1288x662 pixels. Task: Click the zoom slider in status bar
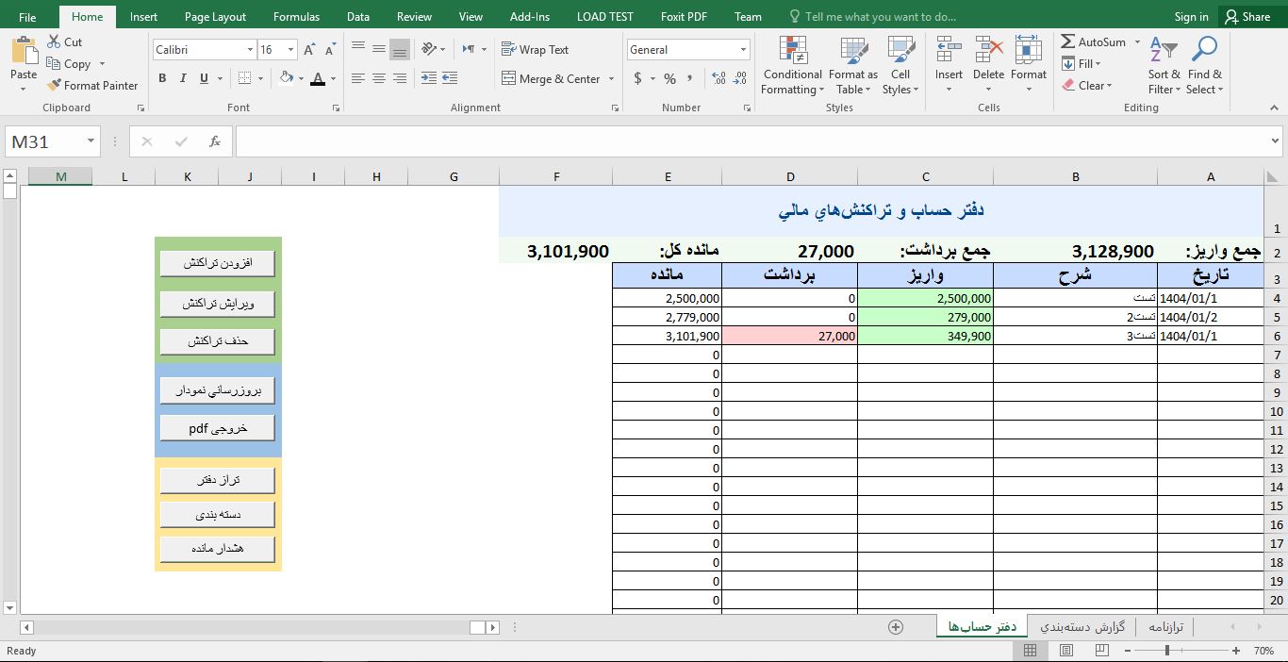tap(1167, 651)
